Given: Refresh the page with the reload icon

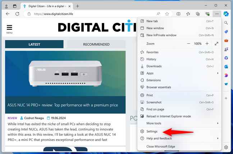Looking at the screenshot, I should point(17,14).
